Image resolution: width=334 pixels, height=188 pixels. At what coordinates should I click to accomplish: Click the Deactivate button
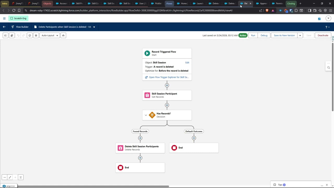tap(323, 36)
